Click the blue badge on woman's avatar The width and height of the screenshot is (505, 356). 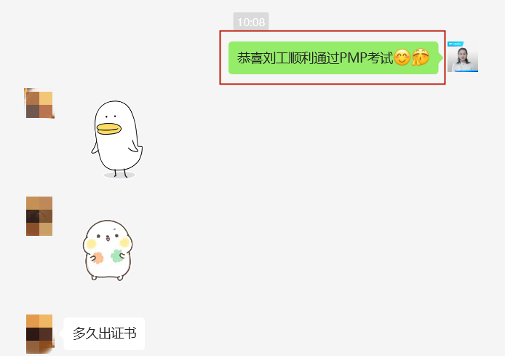pos(455,44)
